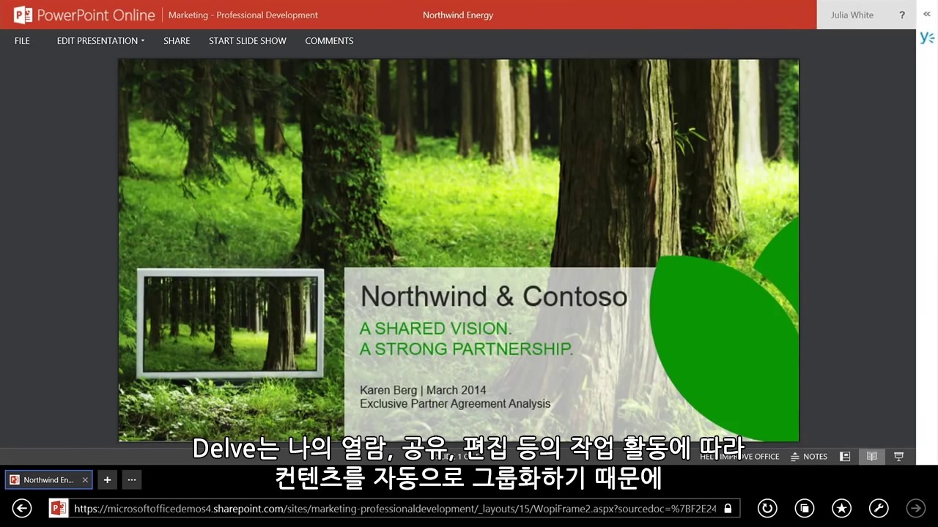Open favorites with the star icon
Screen dimensions: 938x527
(x=841, y=508)
